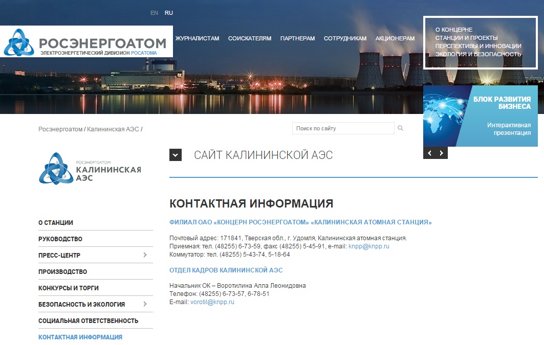Show previous banner slide arrow
The height and width of the screenshot is (345, 544).
[x=429, y=153]
